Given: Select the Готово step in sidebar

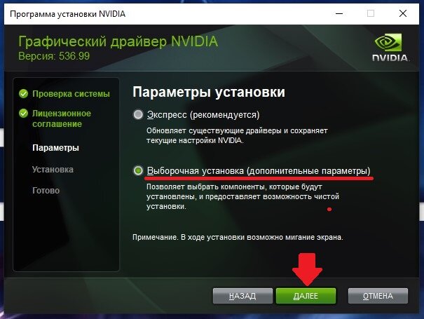Looking at the screenshot, I should pyautogui.click(x=46, y=191).
